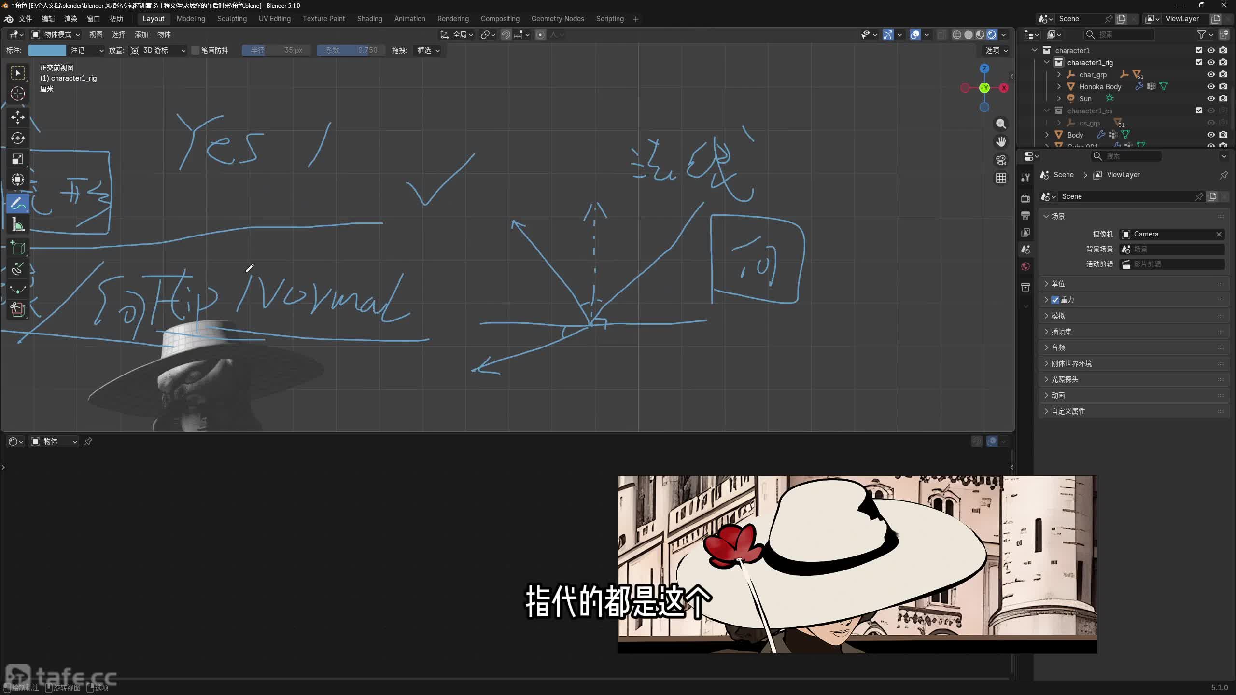
Task: Open the World properties tab icon
Action: click(1025, 266)
